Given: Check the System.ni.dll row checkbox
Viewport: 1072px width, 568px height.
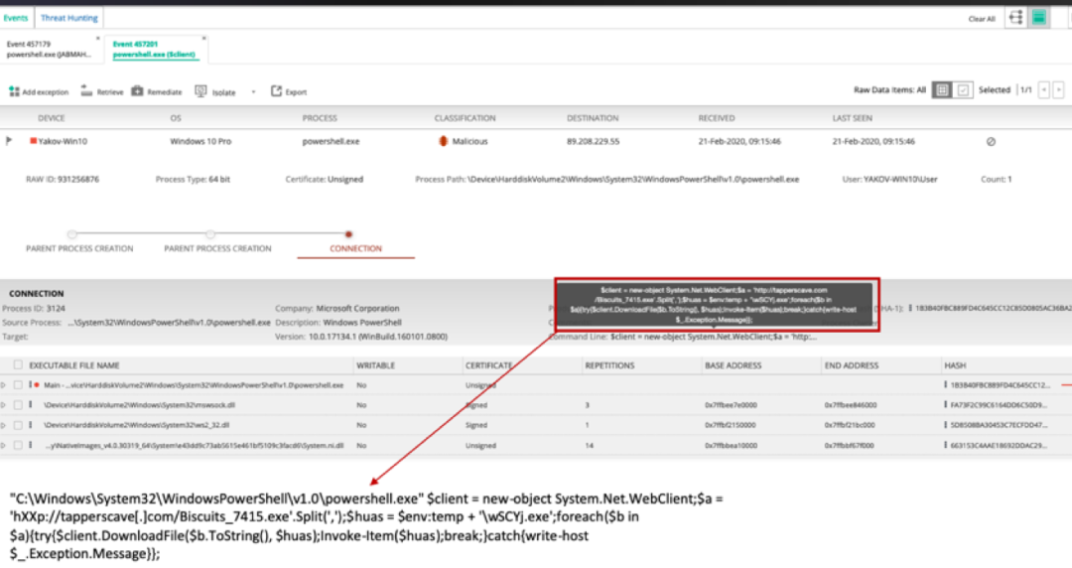Looking at the screenshot, I should 18,446.
